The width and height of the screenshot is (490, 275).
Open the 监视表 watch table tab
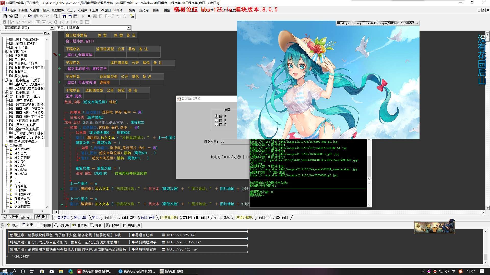(x=62, y=225)
